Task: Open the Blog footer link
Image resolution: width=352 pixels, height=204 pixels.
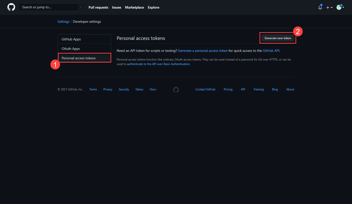Action: pos(275,89)
